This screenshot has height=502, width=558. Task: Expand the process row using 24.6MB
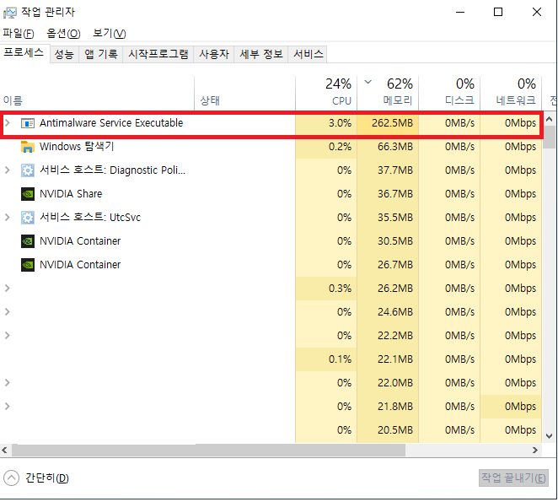[7, 311]
